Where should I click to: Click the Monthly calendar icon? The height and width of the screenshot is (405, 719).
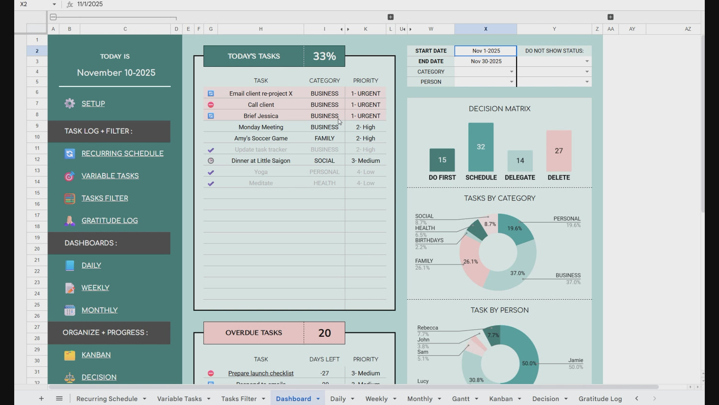click(70, 310)
